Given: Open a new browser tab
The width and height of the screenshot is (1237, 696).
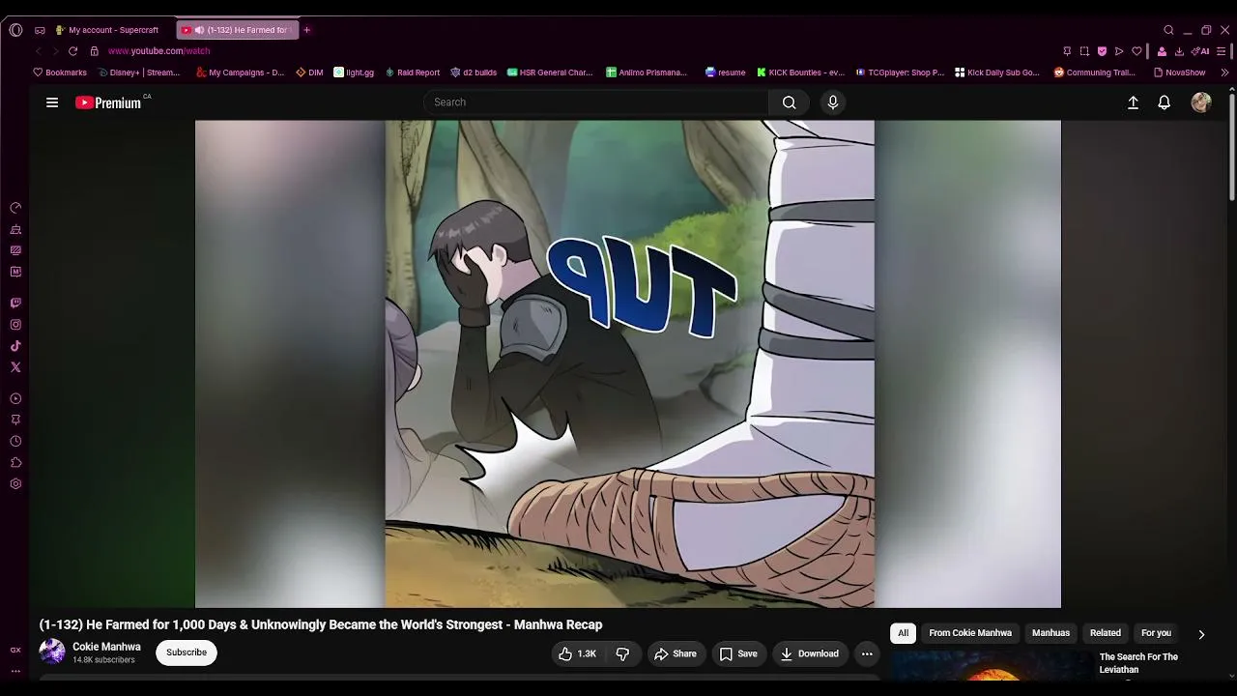Looking at the screenshot, I should coord(307,30).
